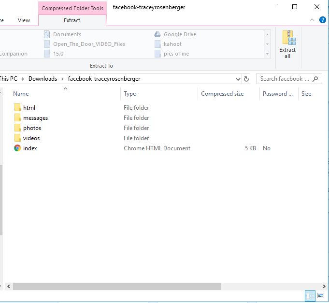The height and width of the screenshot is (303, 329).
Task: Open the address bar history dropdown
Action: (238, 79)
